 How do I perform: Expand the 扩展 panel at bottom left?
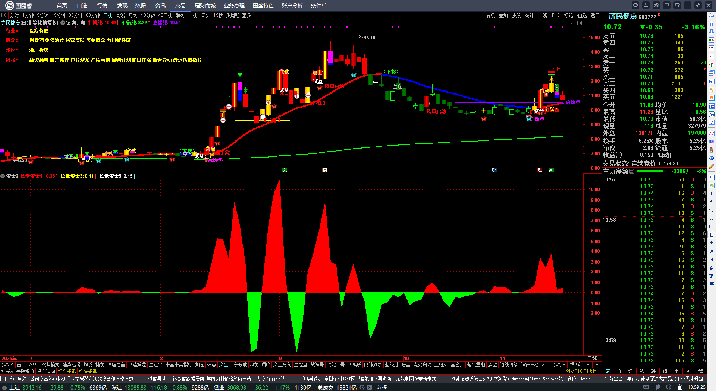(7, 371)
